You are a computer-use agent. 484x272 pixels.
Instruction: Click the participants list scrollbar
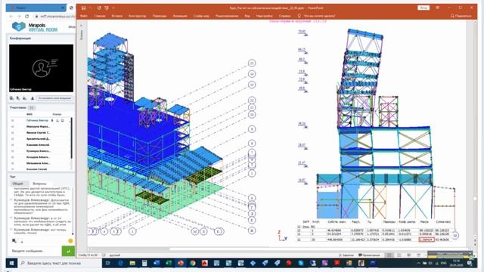coord(72,138)
